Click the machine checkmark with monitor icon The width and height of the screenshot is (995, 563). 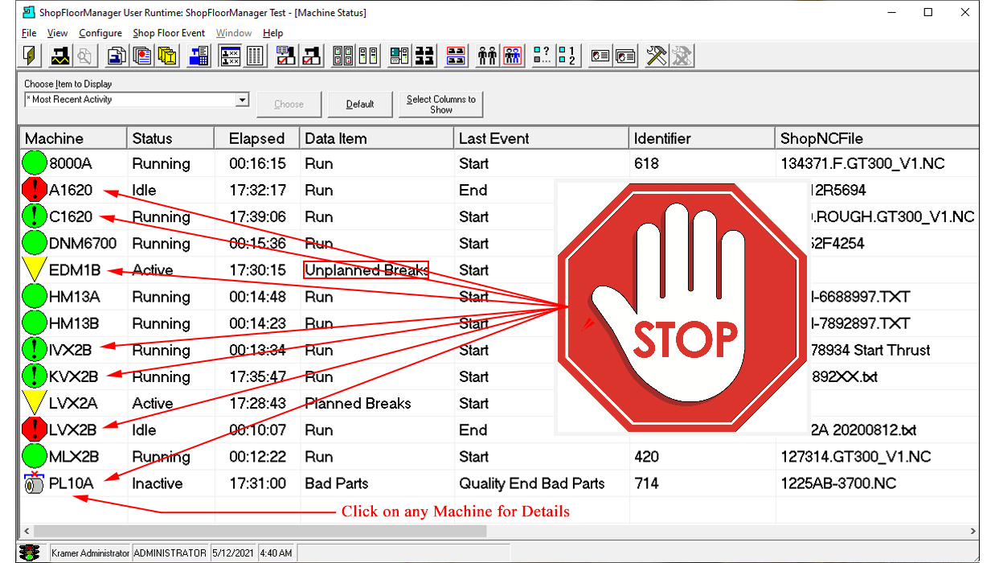285,55
